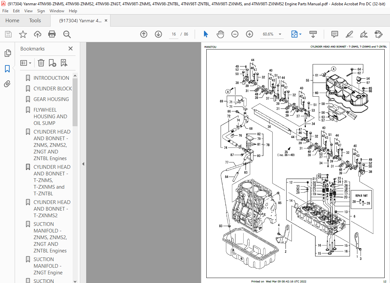
Task: Click the find current bookmark icon
Action: [x=64, y=63]
